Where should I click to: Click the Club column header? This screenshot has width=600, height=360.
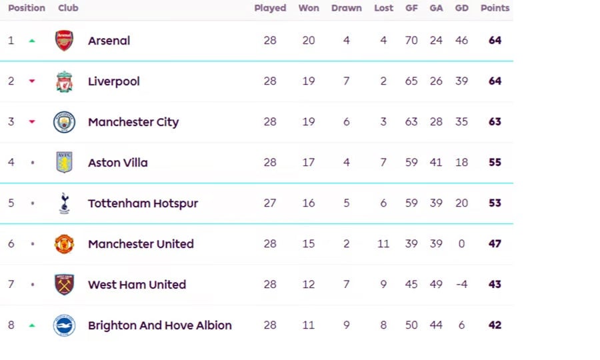68,8
